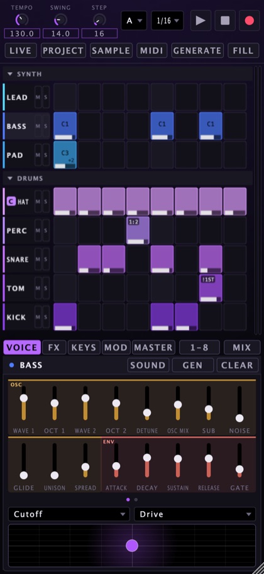264x574 pixels.
Task: Adjust the Step knob
Action: pyautogui.click(x=99, y=19)
